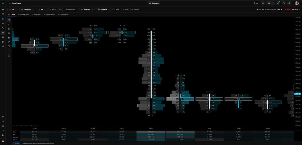Viewport: 302px width, 145px height.
Task: Switch to the Sessions tab
Action: [36, 15]
